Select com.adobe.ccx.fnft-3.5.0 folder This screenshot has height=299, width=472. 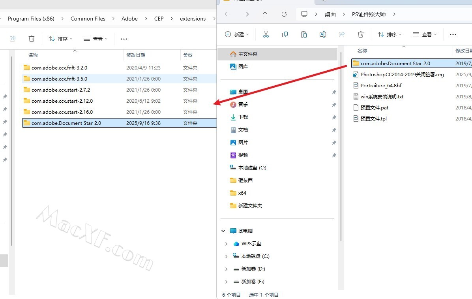119,79
